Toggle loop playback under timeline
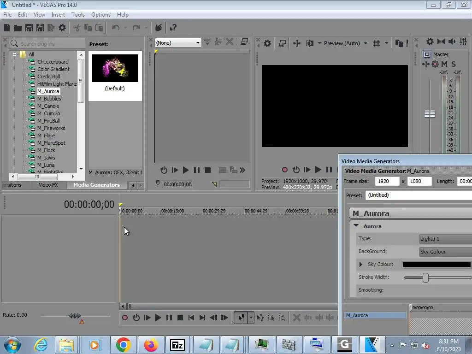This screenshot has height=354, width=472. coord(136,318)
